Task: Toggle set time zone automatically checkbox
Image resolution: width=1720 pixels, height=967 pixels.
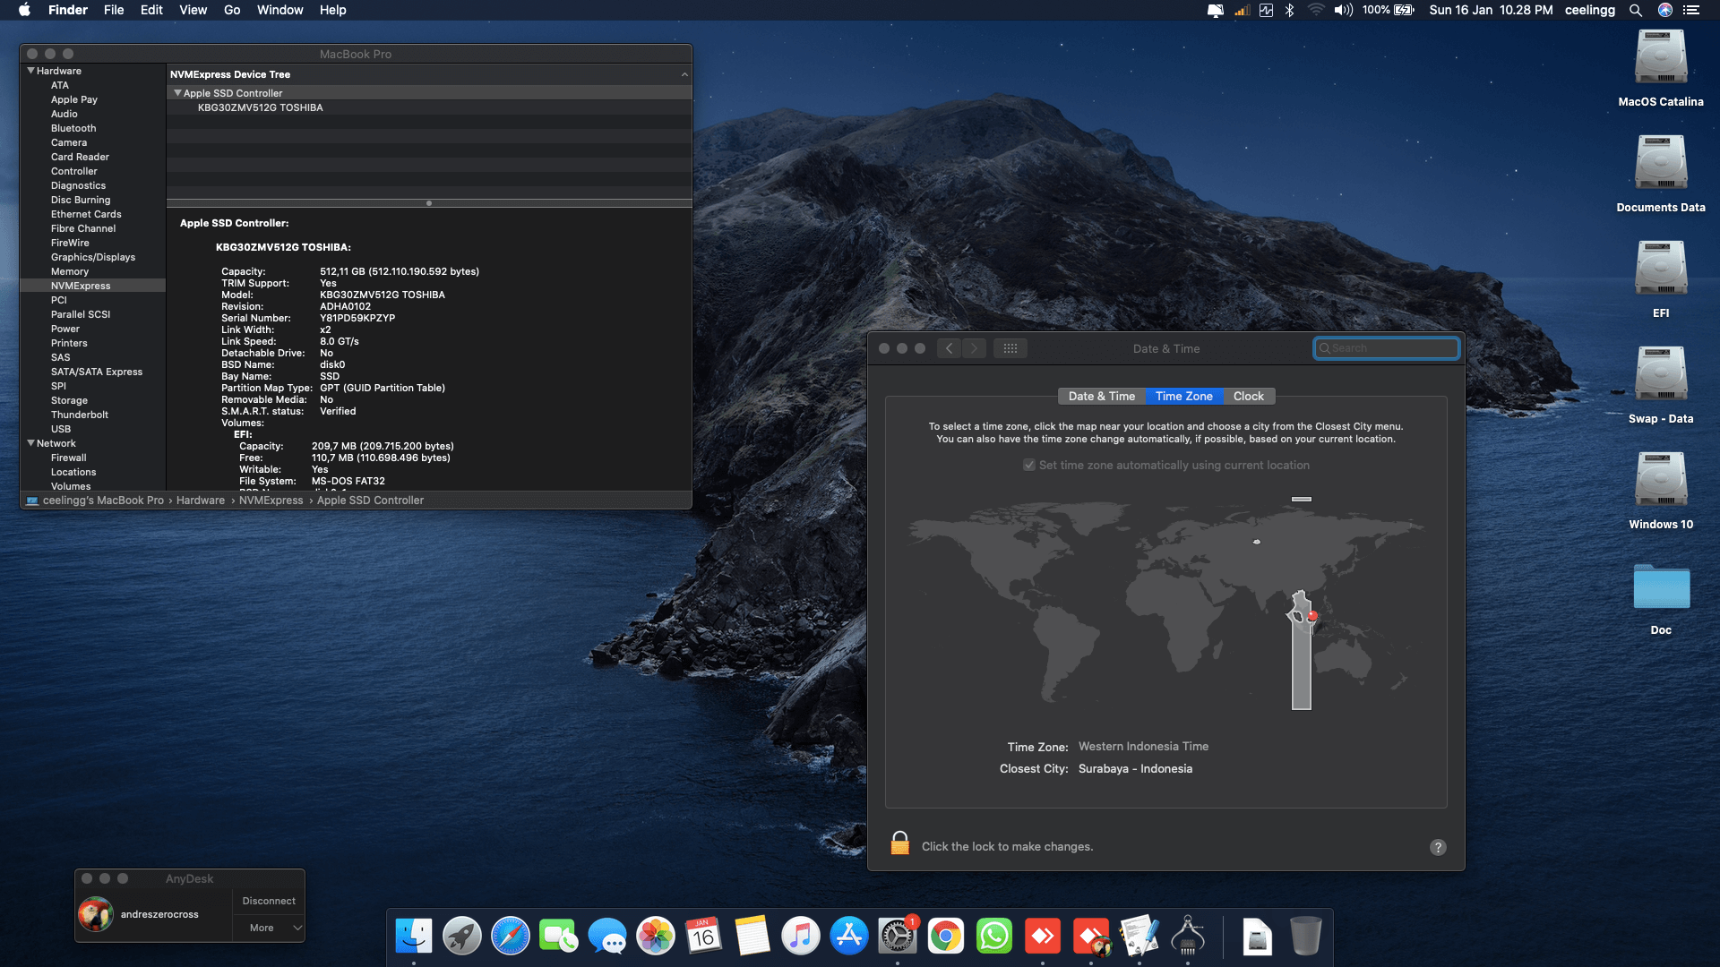Action: (1029, 465)
